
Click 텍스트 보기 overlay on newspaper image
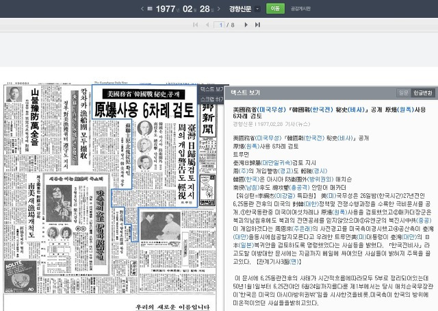point(212,89)
